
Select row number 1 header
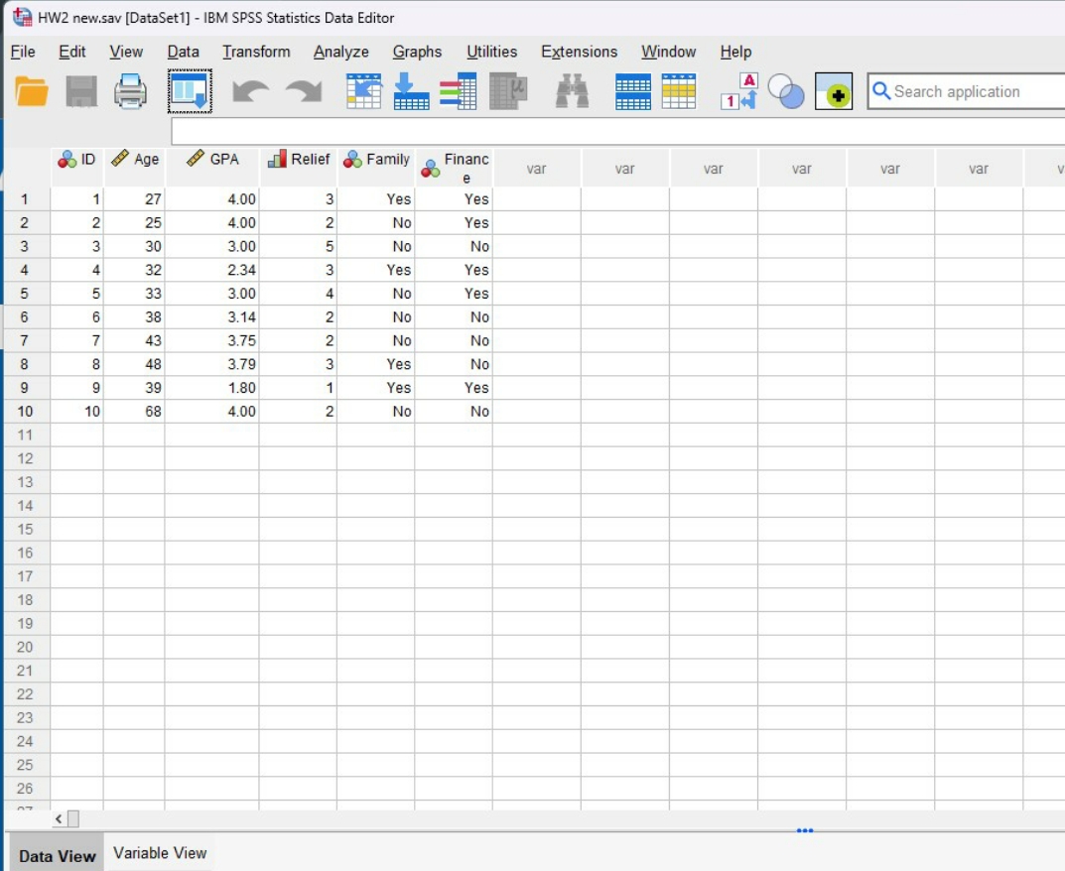coord(25,199)
